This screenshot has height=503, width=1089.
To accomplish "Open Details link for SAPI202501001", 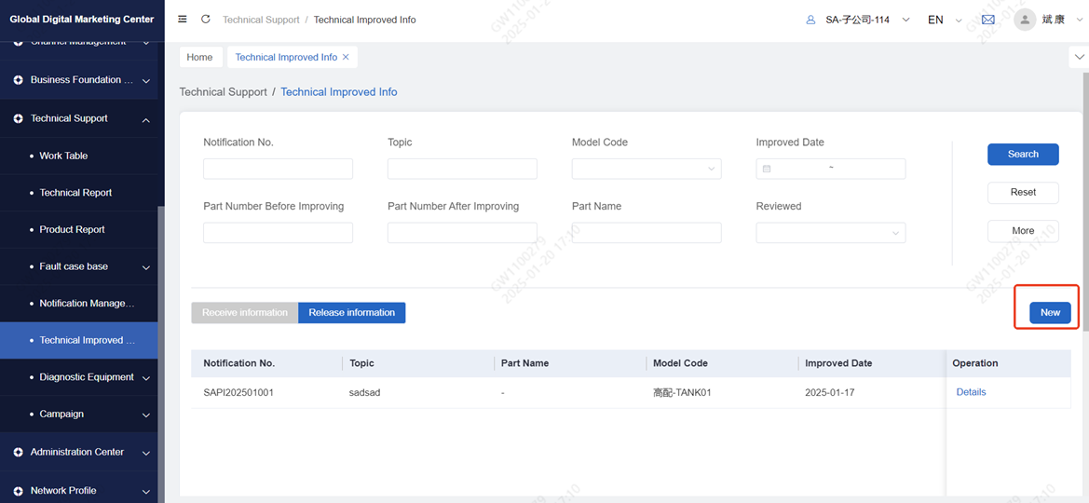I will [x=971, y=392].
